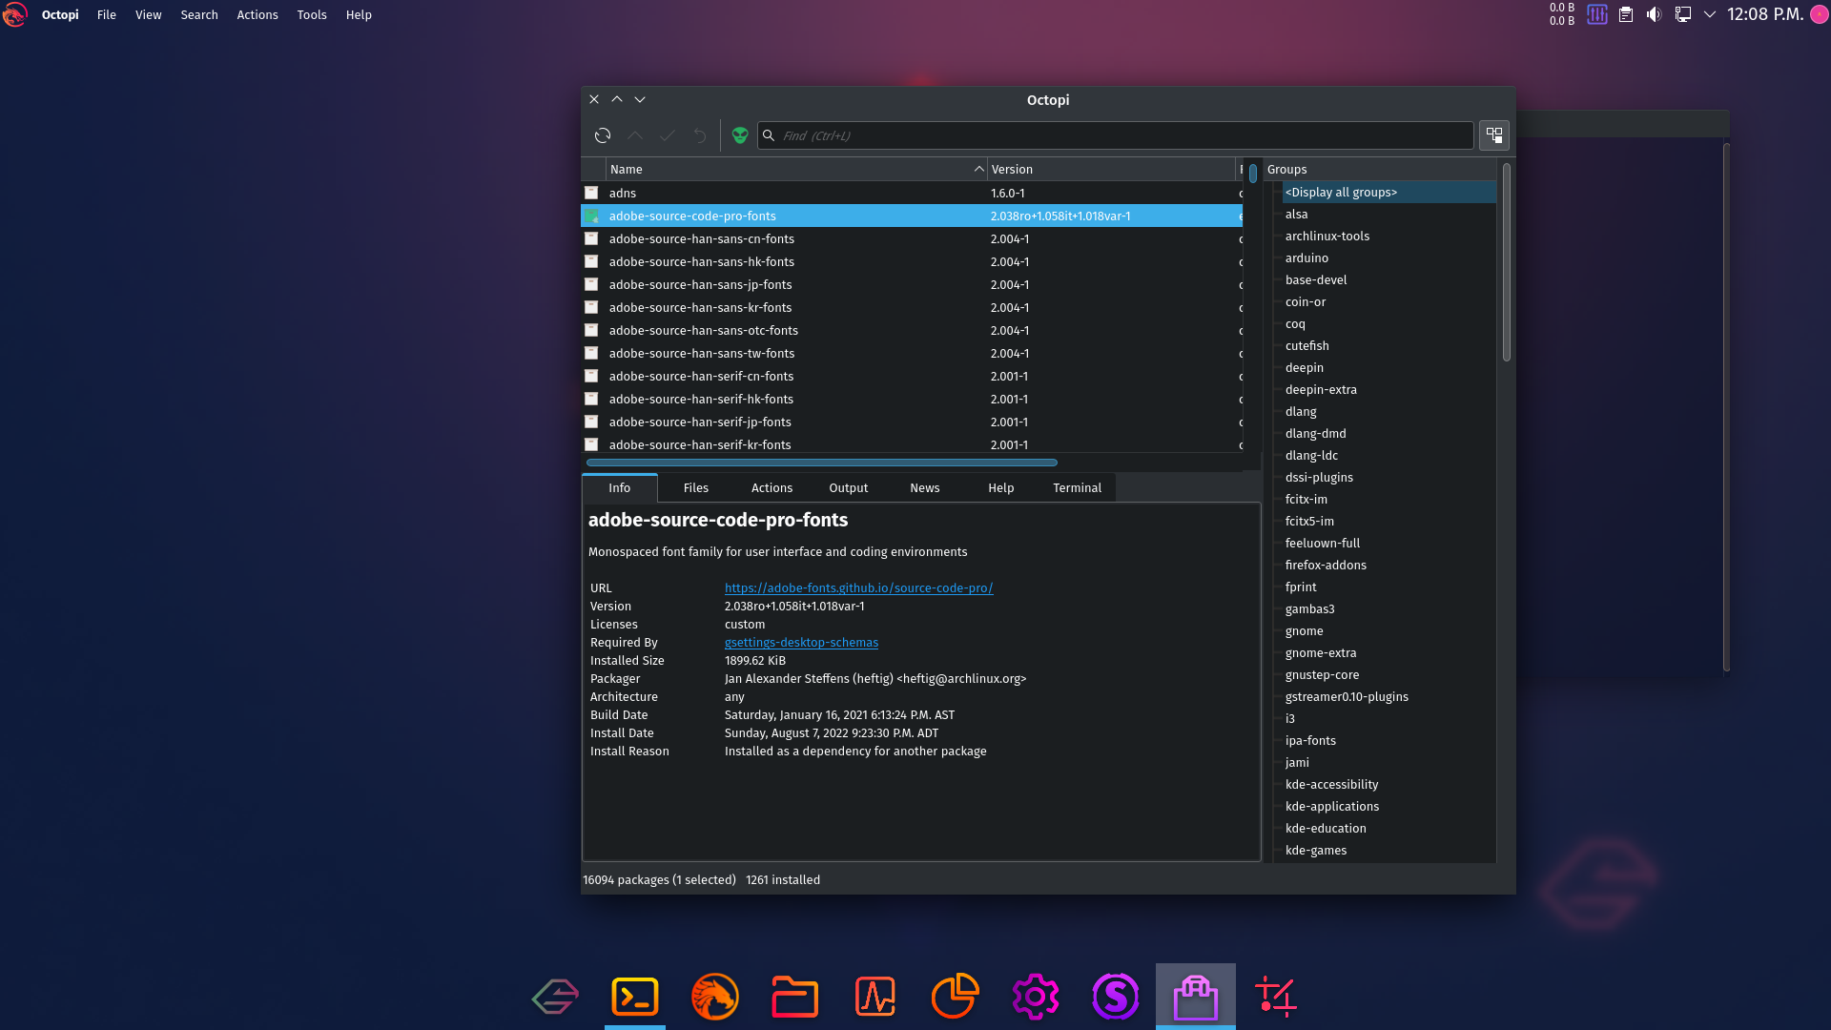Click Octopi window keep-below down chevron
Viewport: 1831px width, 1030px height.
640,99
